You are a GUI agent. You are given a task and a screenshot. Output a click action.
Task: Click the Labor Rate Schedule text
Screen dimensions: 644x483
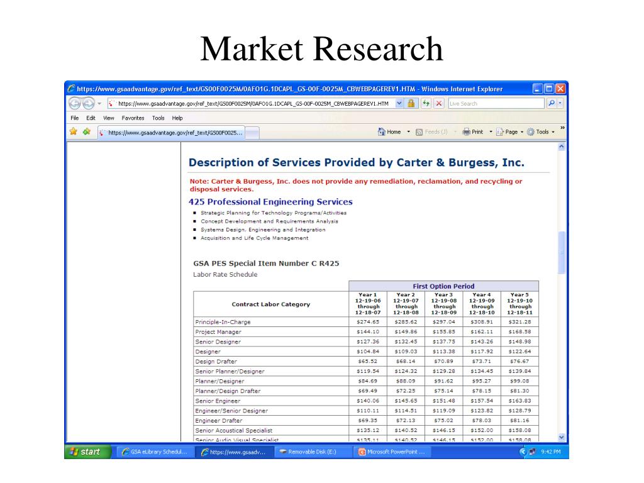click(x=225, y=274)
